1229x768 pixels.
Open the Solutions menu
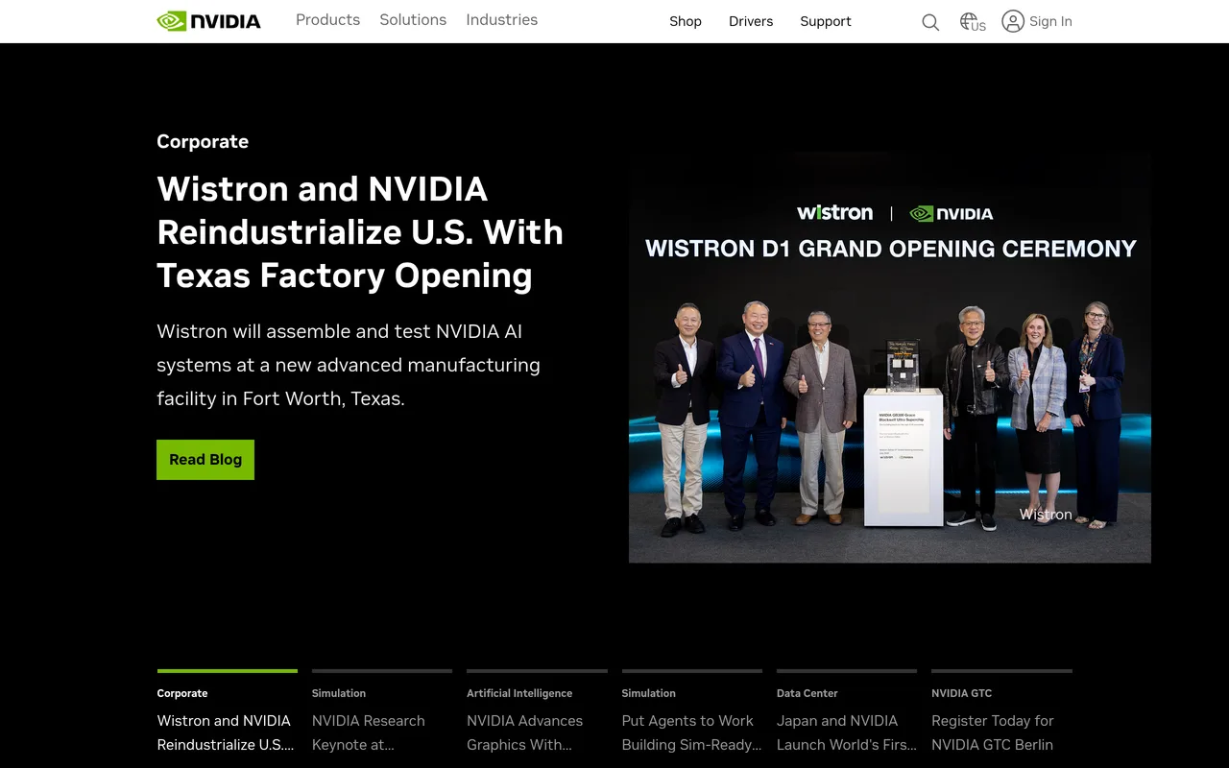(413, 20)
